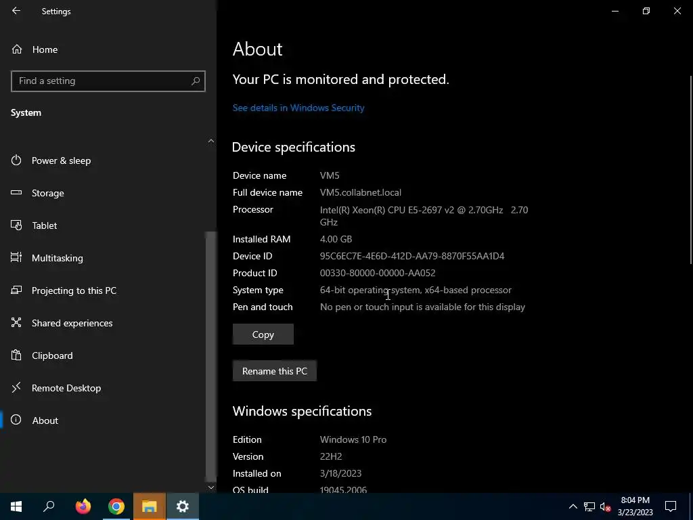Click Copy button under device specifications

(263, 334)
